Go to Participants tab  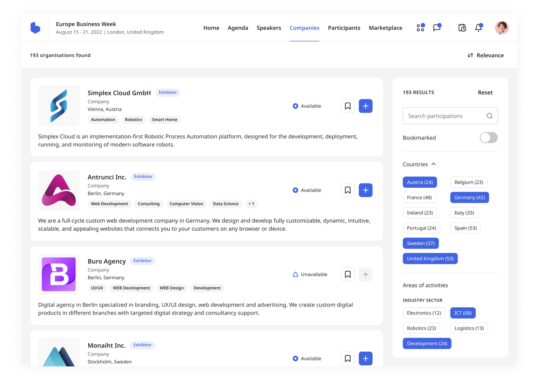[344, 28]
